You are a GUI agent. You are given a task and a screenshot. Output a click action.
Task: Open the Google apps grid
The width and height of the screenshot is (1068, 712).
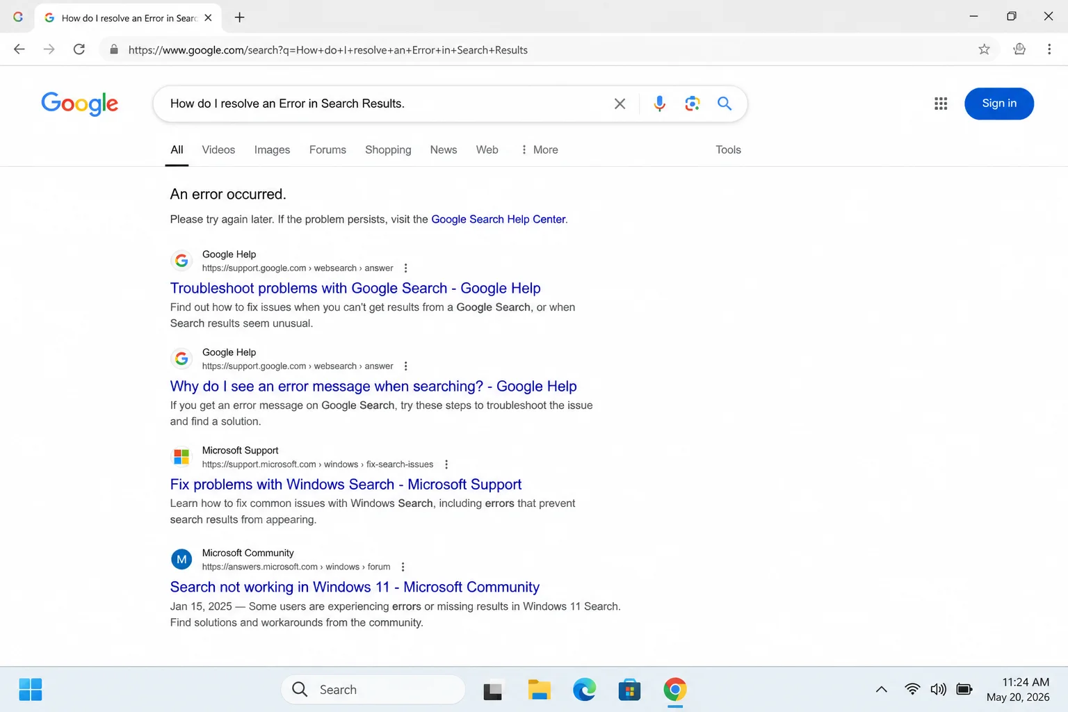941,104
